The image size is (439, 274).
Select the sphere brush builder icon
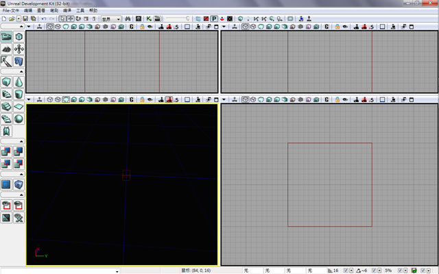tap(19, 119)
